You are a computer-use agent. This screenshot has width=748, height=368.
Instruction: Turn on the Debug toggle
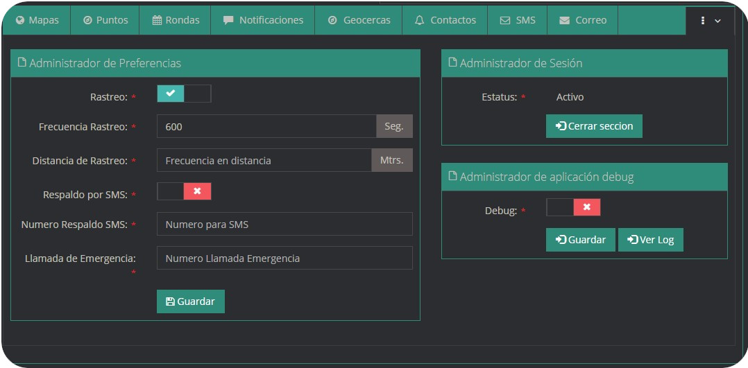[573, 207]
